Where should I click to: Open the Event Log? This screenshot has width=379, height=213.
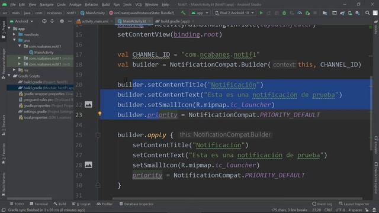[322, 204]
